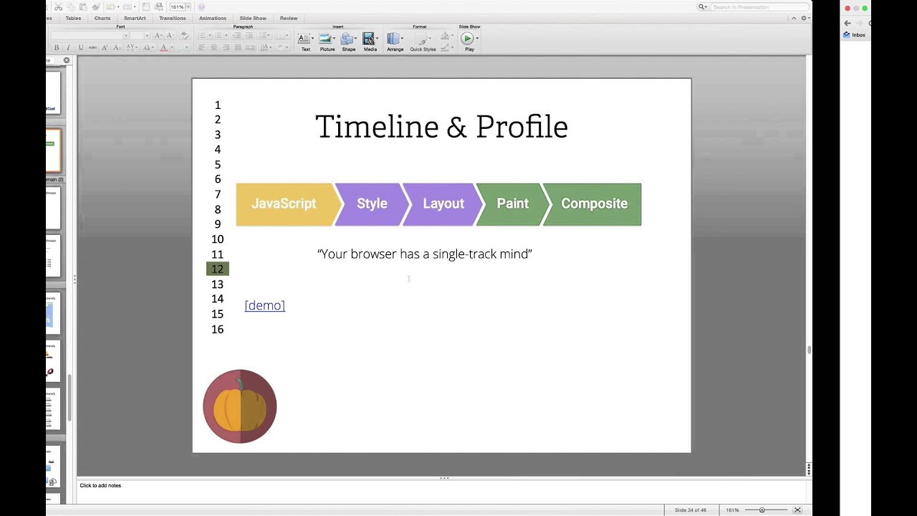Increase font size with A-up icon
The height and width of the screenshot is (516, 917).
tap(158, 35)
